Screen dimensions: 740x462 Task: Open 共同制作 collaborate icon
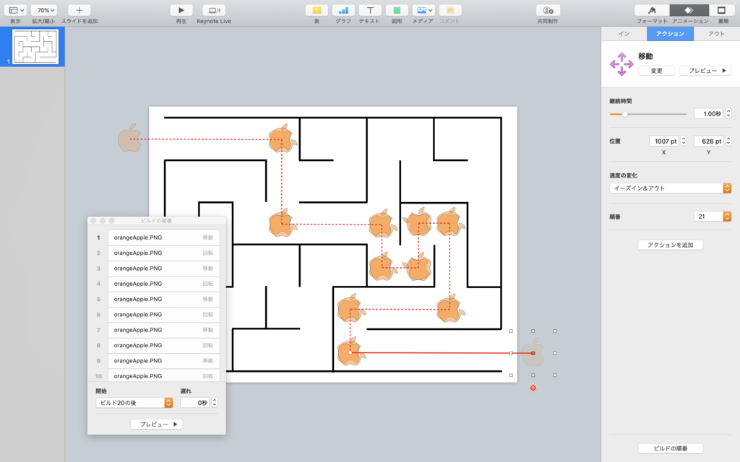pyautogui.click(x=548, y=10)
